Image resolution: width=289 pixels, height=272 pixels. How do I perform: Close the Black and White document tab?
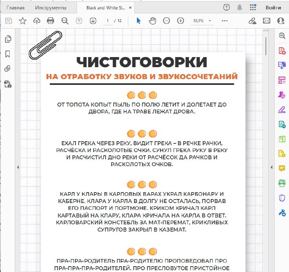[x=130, y=8]
